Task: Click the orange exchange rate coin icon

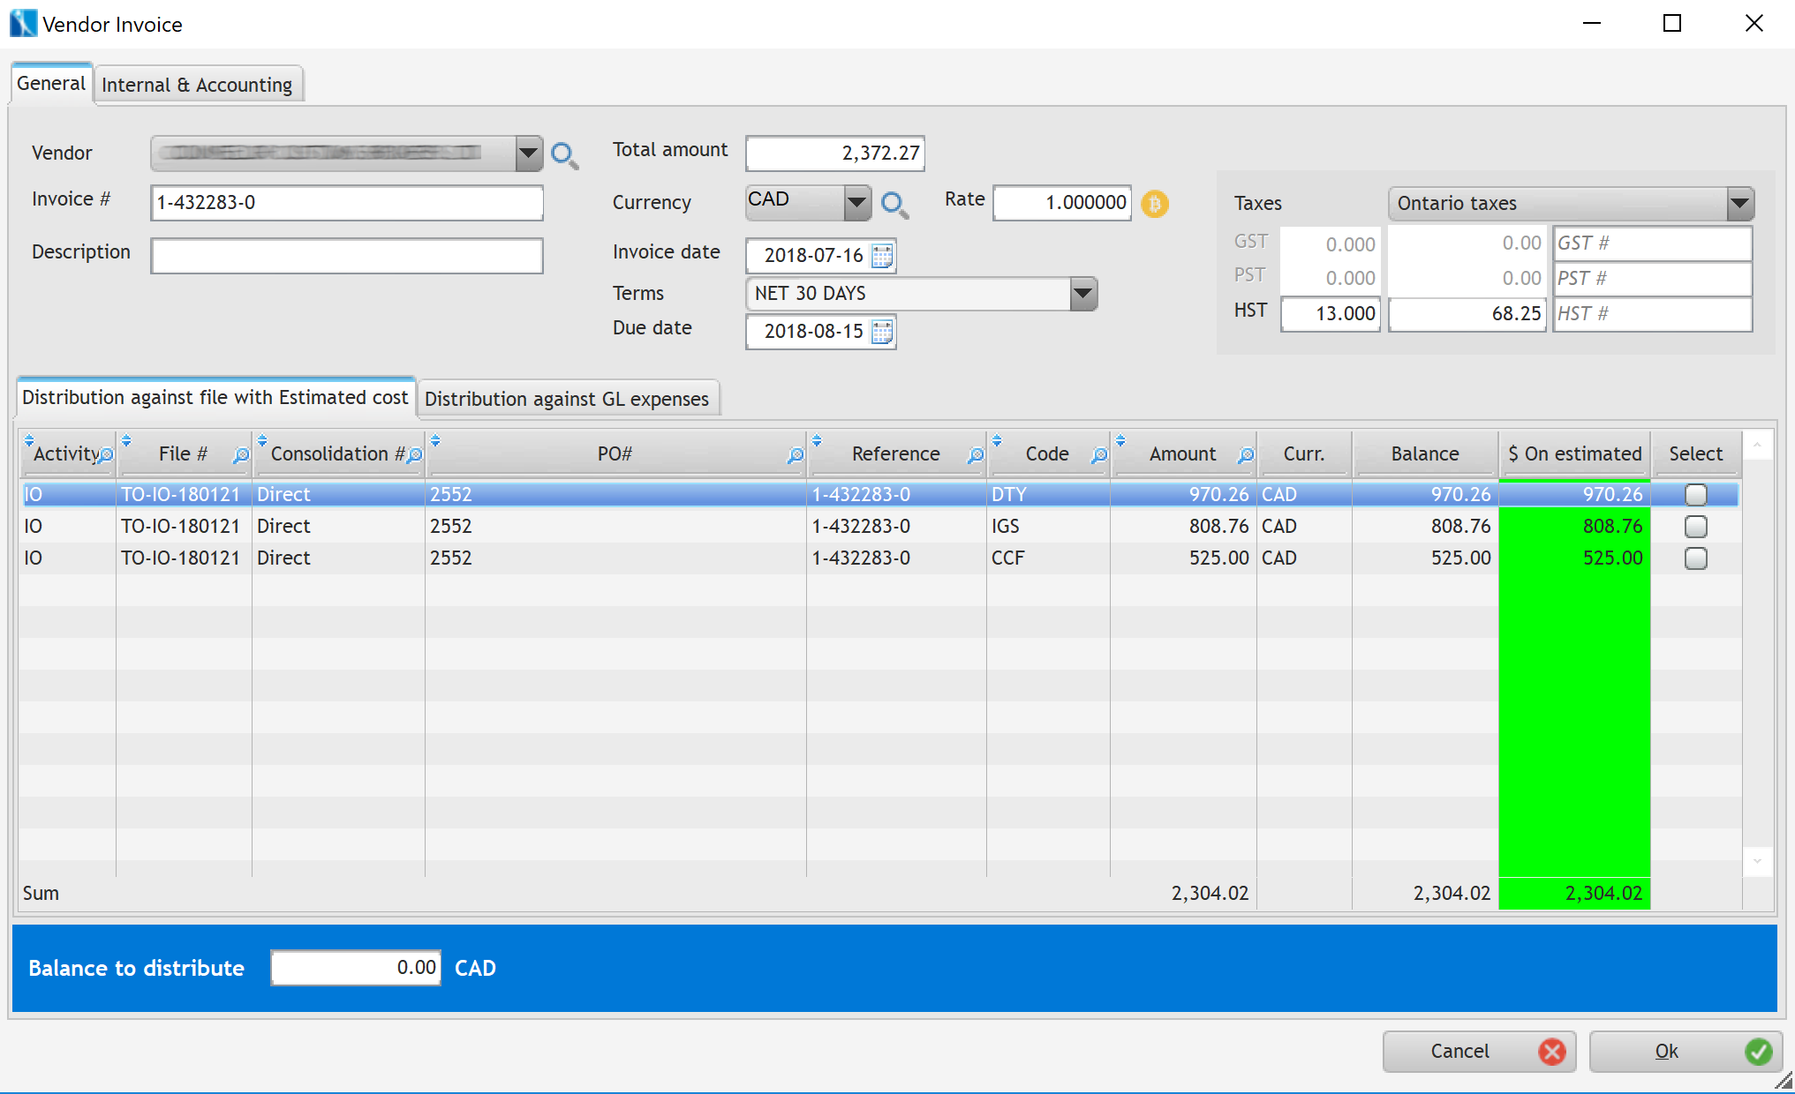Action: (x=1154, y=204)
